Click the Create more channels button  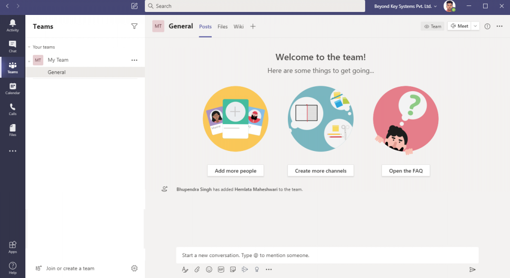pos(321,171)
